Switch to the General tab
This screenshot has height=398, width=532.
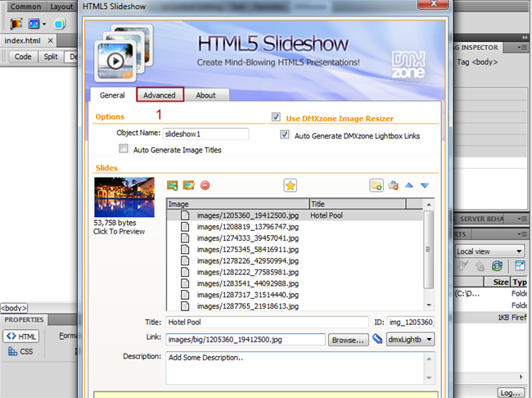point(112,96)
